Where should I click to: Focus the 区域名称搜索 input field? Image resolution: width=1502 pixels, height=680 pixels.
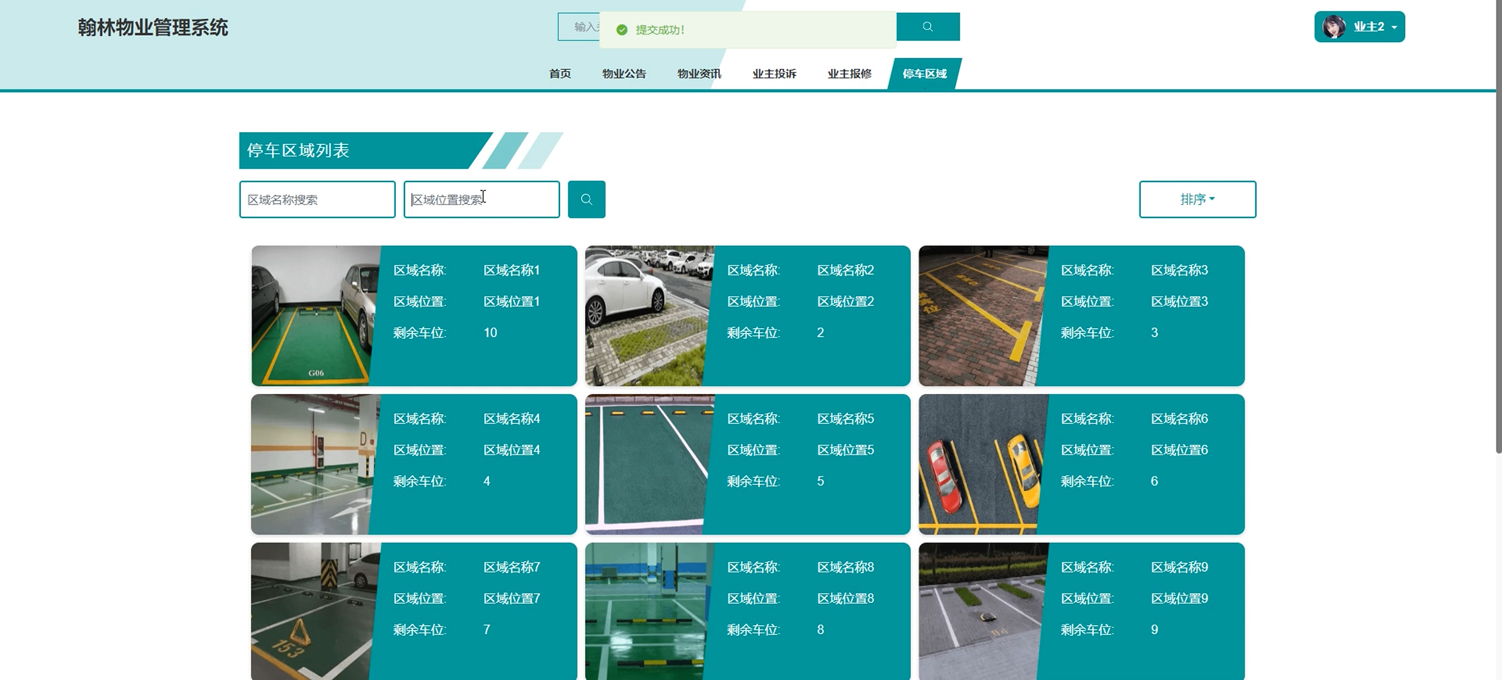click(317, 200)
